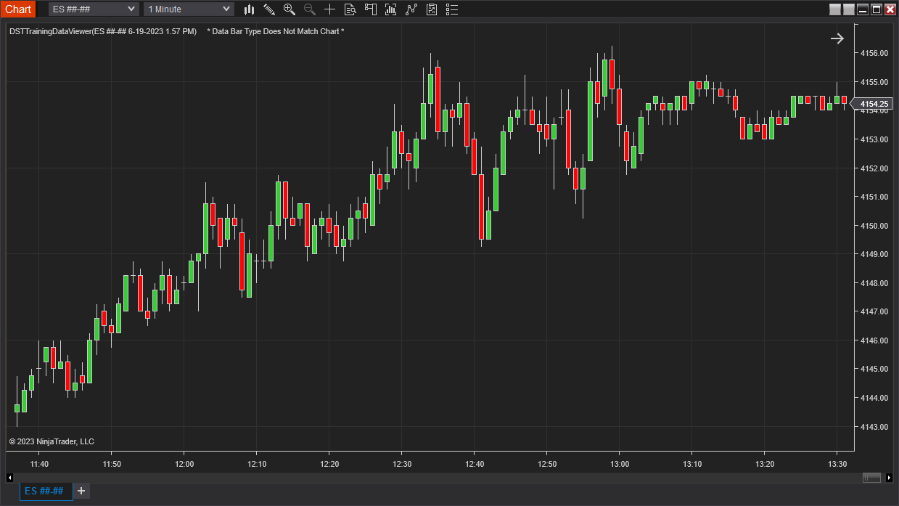Click the 4150.00 price axis label

click(x=874, y=226)
